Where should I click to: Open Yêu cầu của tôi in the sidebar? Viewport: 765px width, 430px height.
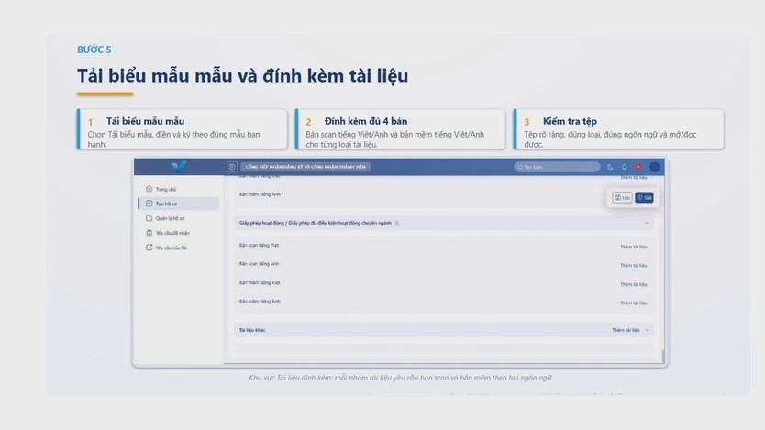coord(179,248)
